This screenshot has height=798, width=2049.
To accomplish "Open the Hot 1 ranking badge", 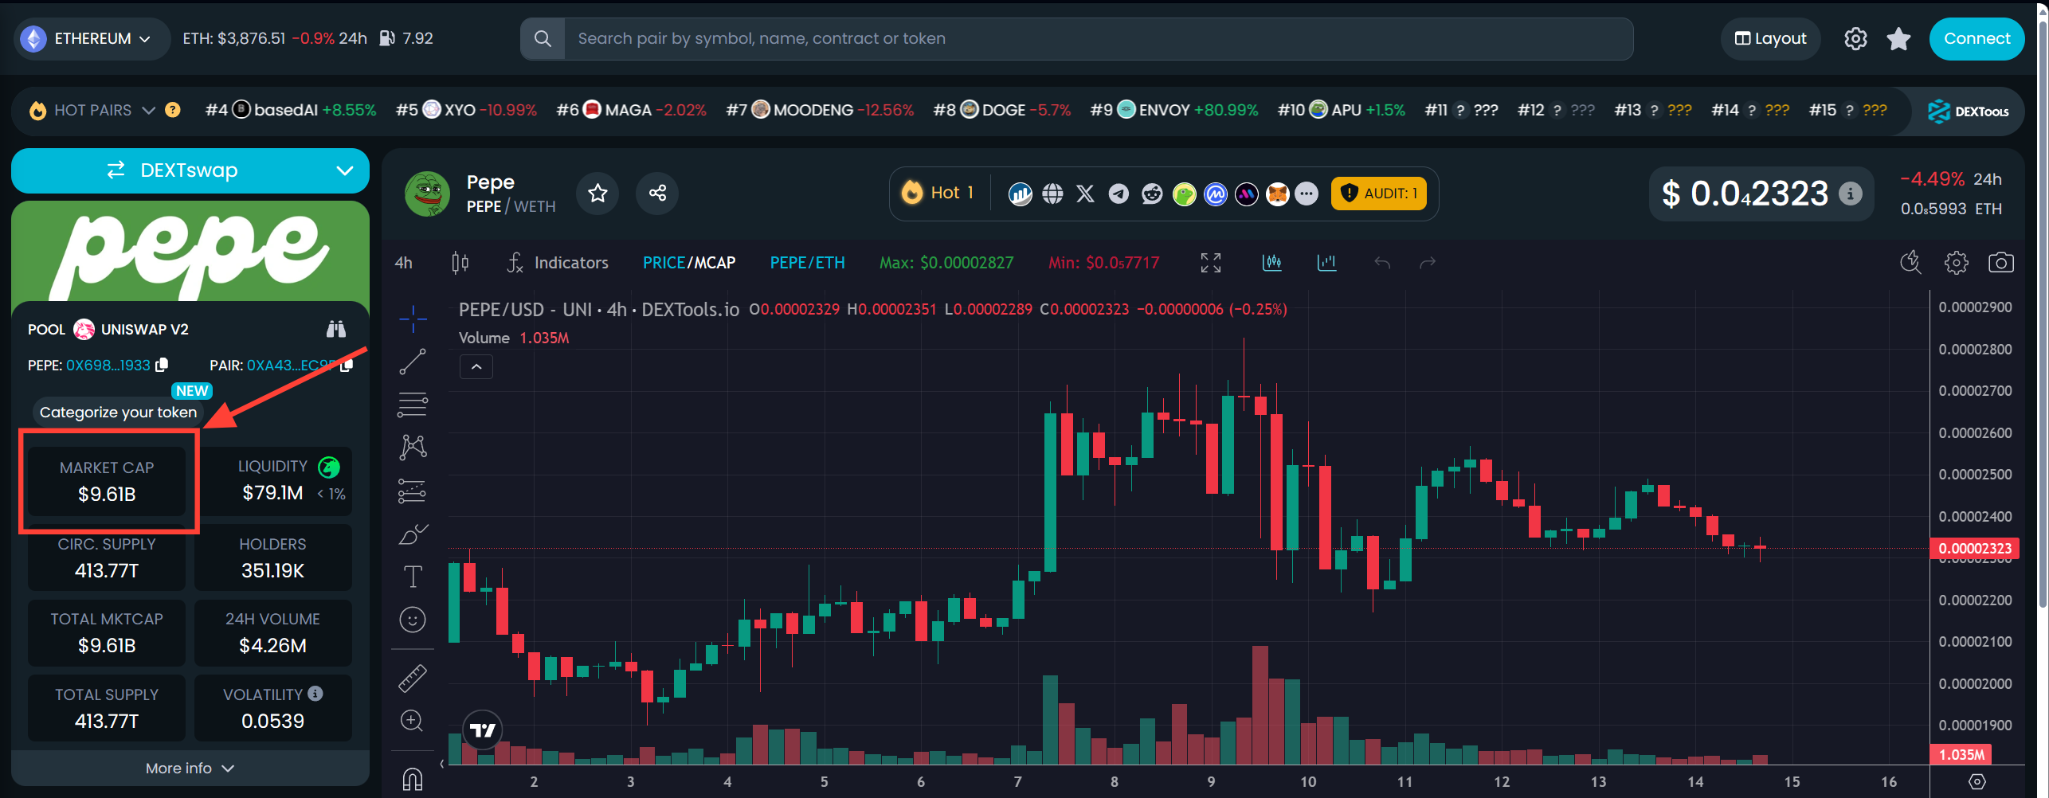I will point(938,194).
